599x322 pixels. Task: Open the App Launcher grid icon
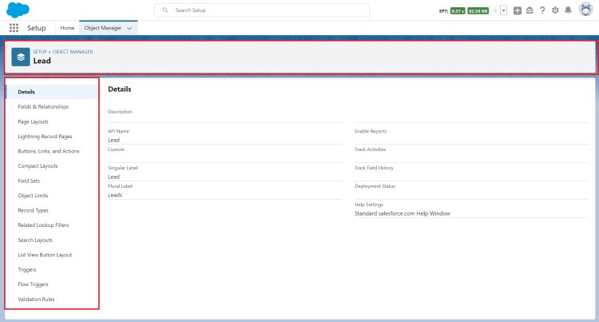click(14, 27)
